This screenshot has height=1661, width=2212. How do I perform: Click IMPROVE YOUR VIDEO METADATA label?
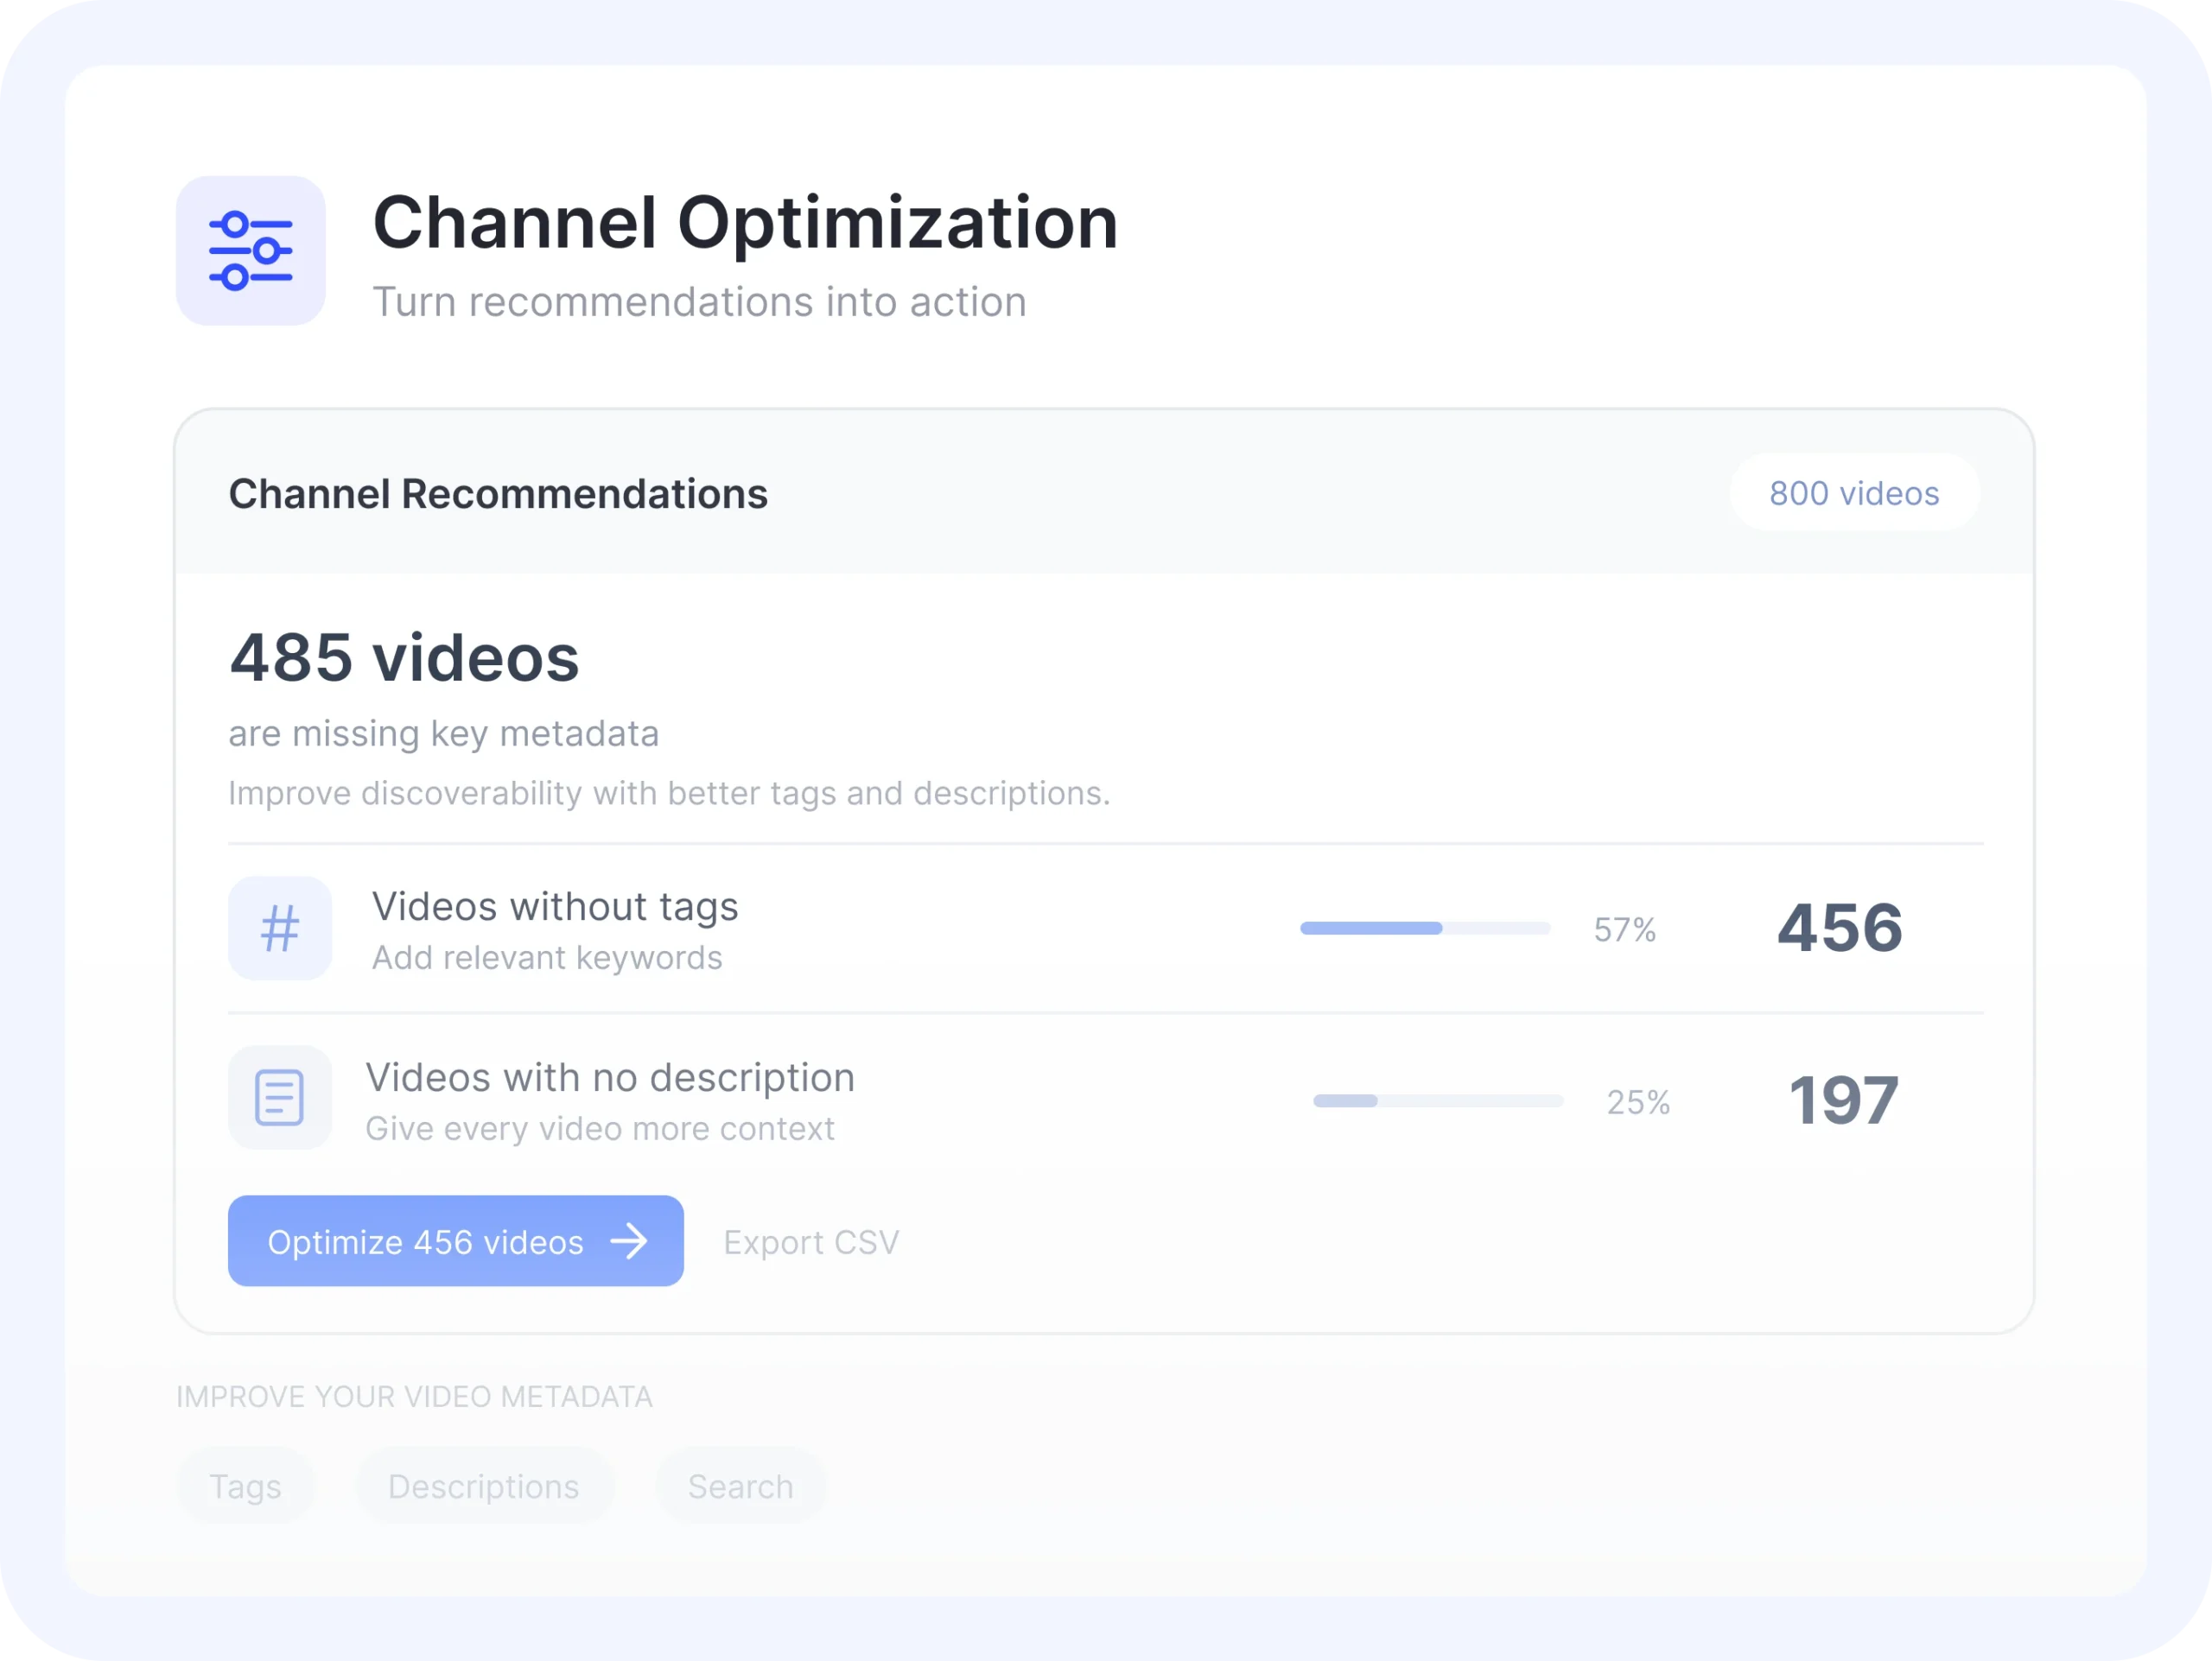pos(414,1396)
